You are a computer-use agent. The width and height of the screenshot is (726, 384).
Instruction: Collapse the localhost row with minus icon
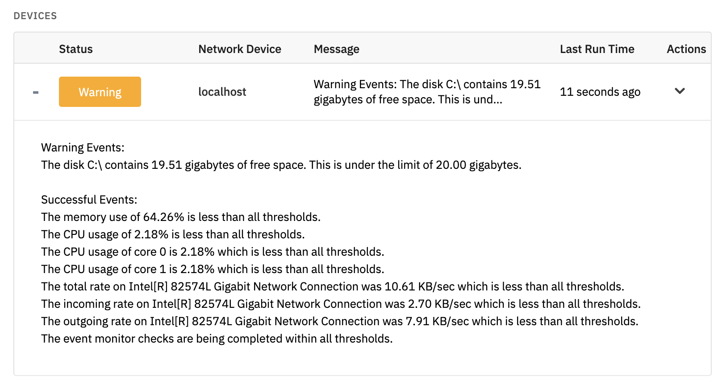pos(36,92)
